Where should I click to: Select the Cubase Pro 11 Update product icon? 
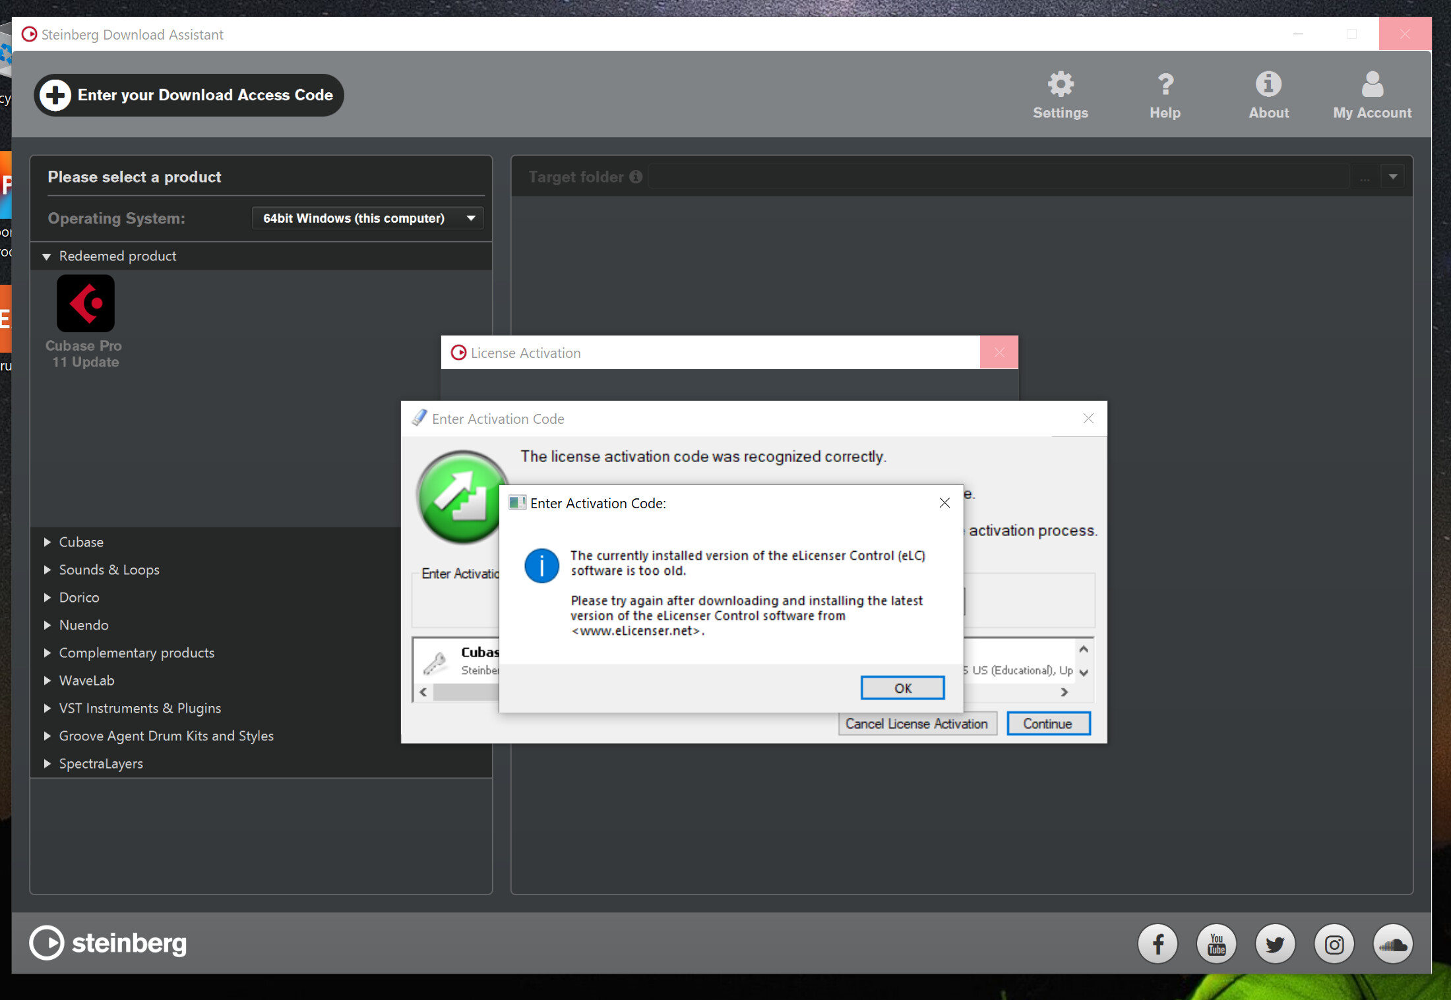click(85, 304)
